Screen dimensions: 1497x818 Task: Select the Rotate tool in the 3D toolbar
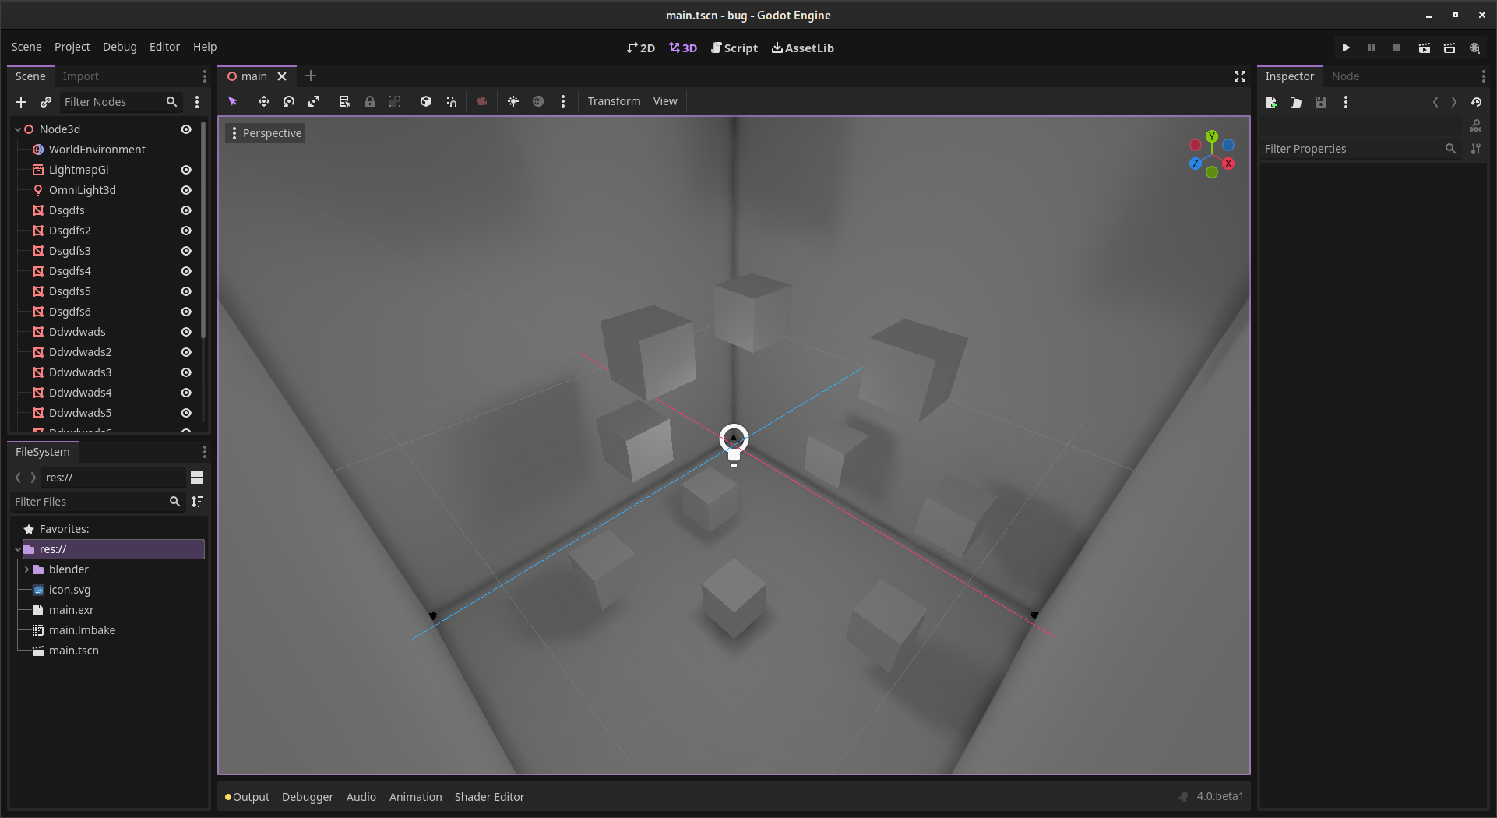(288, 101)
